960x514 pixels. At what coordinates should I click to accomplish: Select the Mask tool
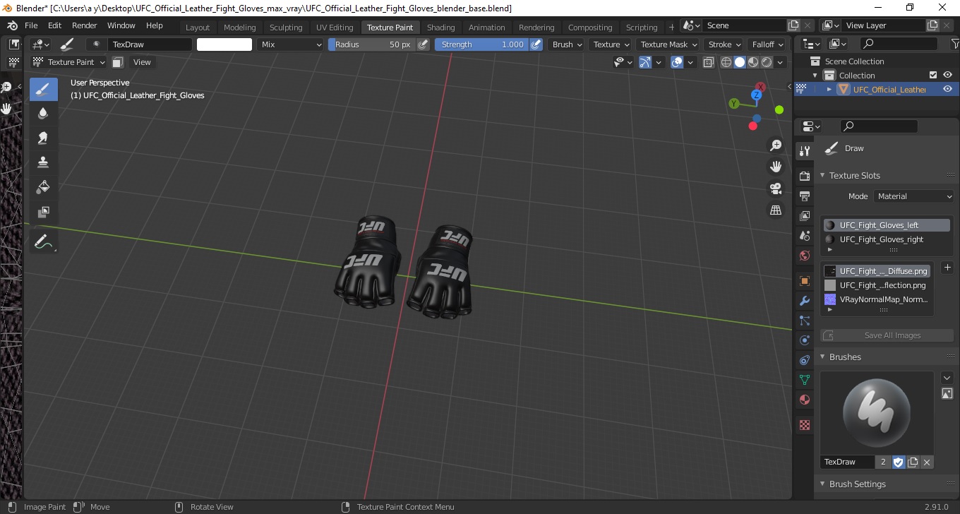pyautogui.click(x=43, y=212)
